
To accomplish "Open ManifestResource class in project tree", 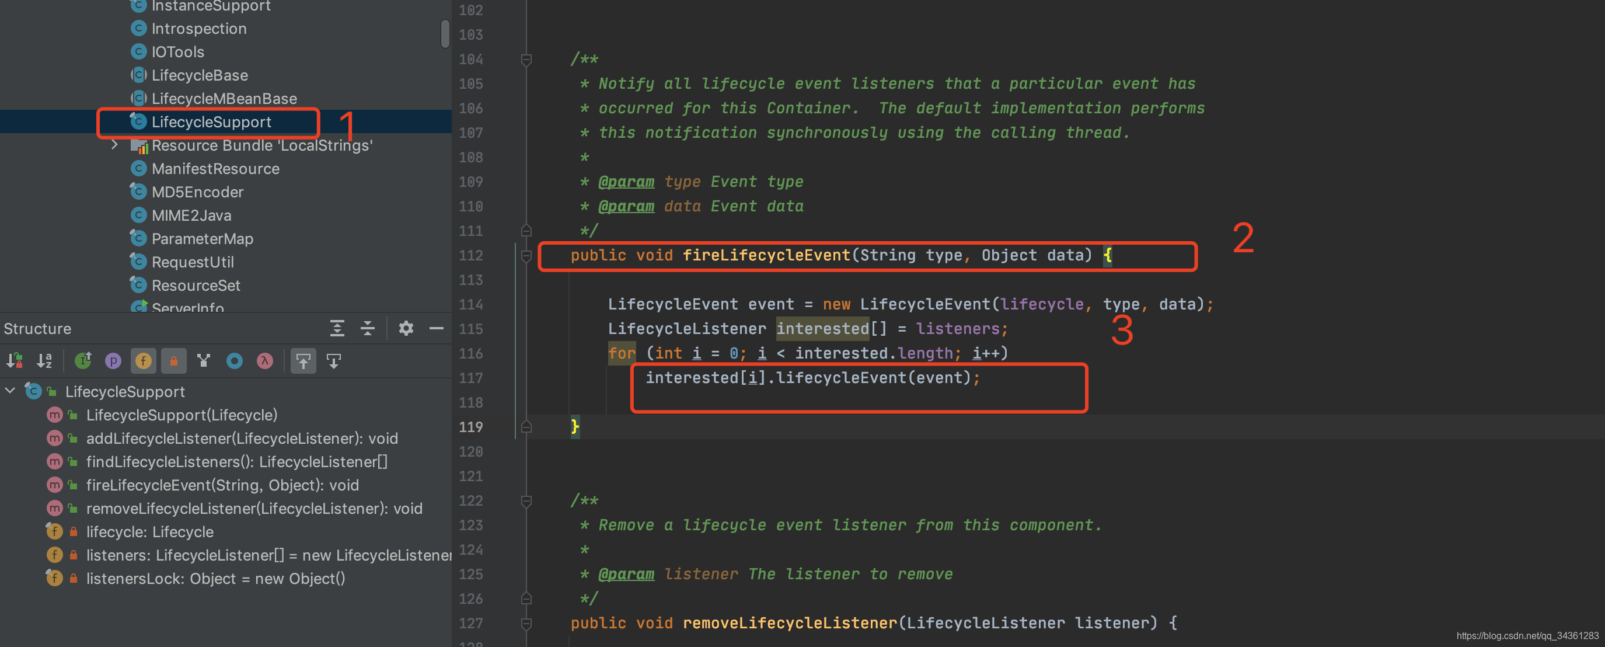I will coord(215,168).
